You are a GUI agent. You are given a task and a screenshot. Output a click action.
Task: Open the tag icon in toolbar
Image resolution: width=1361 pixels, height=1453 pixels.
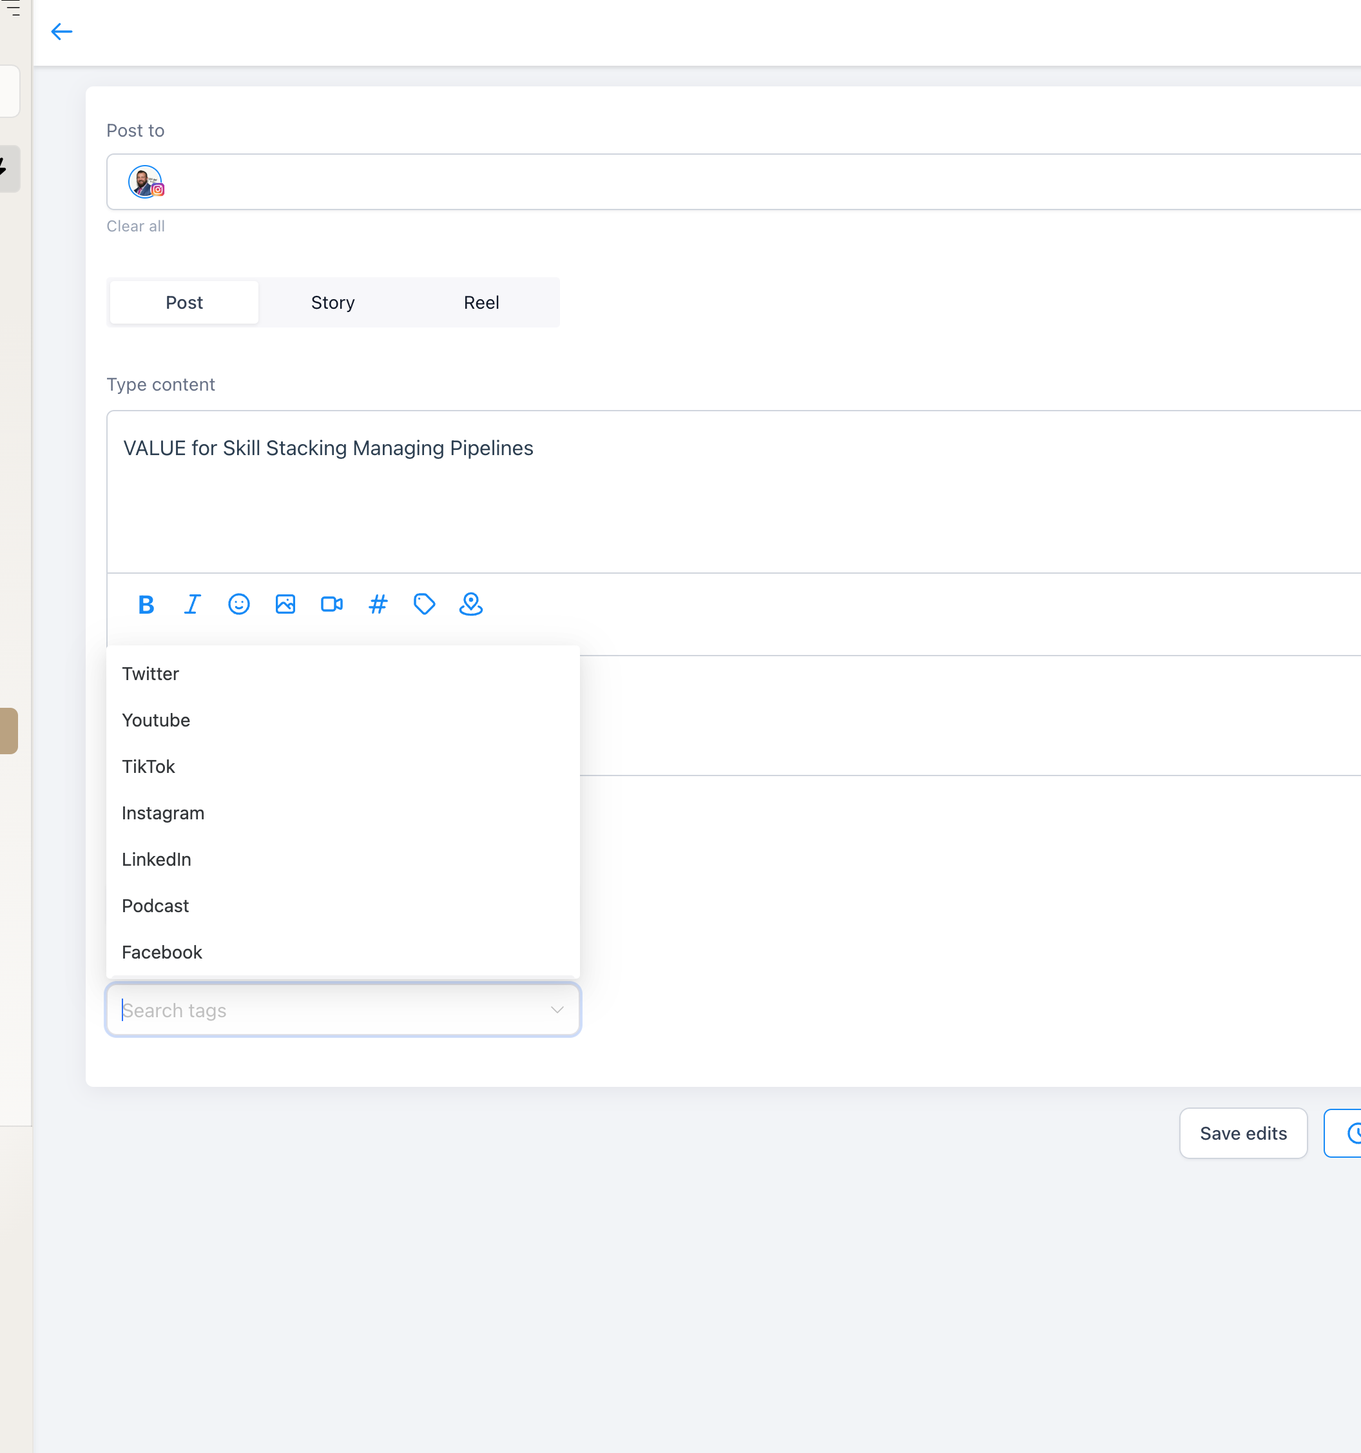click(x=425, y=605)
